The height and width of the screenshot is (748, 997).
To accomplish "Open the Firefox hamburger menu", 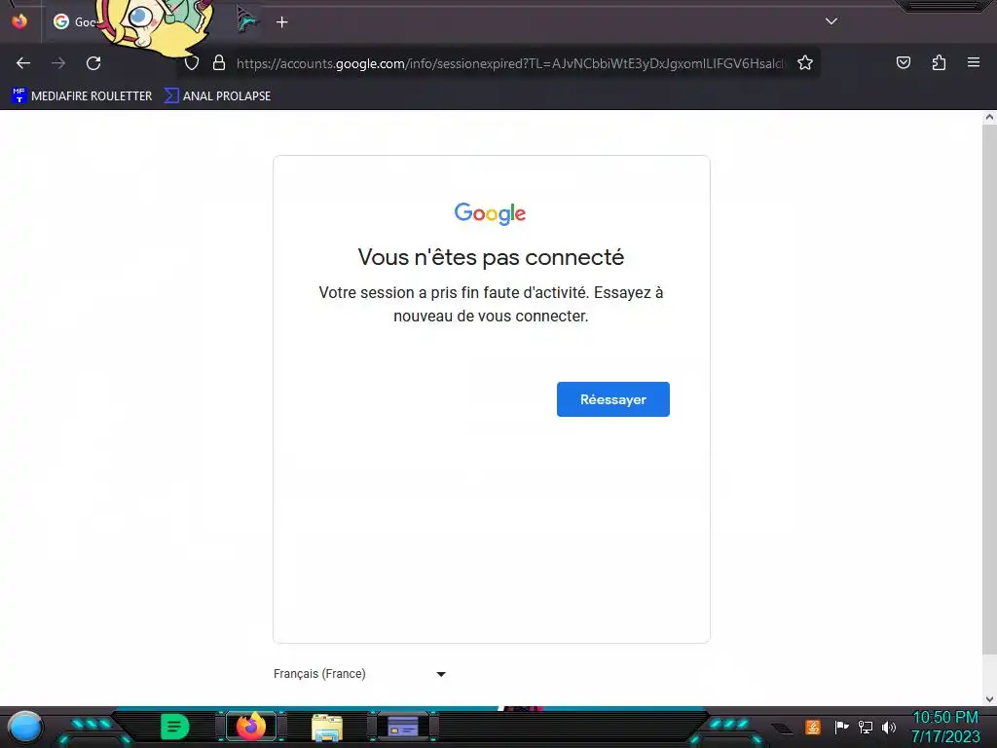I will tap(974, 63).
